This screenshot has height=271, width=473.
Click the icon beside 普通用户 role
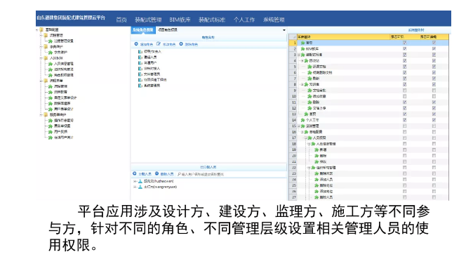pos(140,62)
